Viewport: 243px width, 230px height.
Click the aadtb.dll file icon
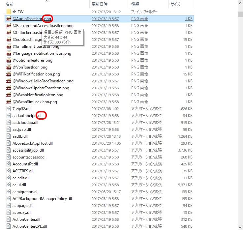tap(9, 136)
